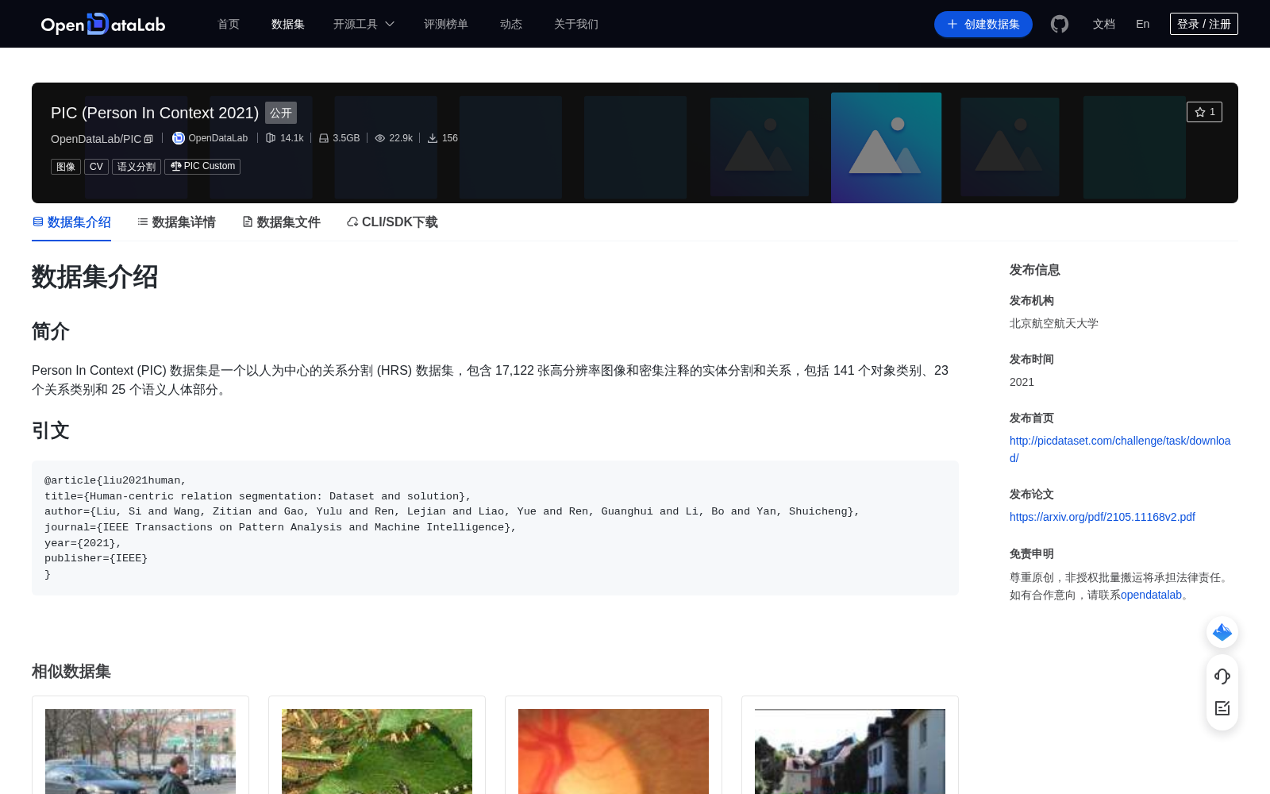The width and height of the screenshot is (1270, 794).
Task: Click the PIC (Person In Context 2021) title
Action: 155,113
